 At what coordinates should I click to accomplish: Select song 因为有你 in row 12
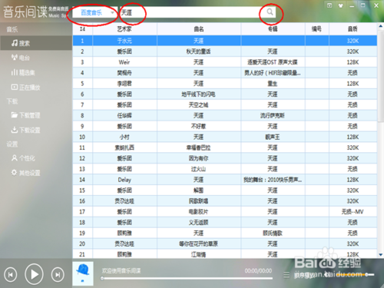(x=199, y=158)
